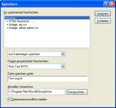This screenshot has width=116, height=108.
Task: Close the Speichern dialog window
Action: [x=112, y=4]
